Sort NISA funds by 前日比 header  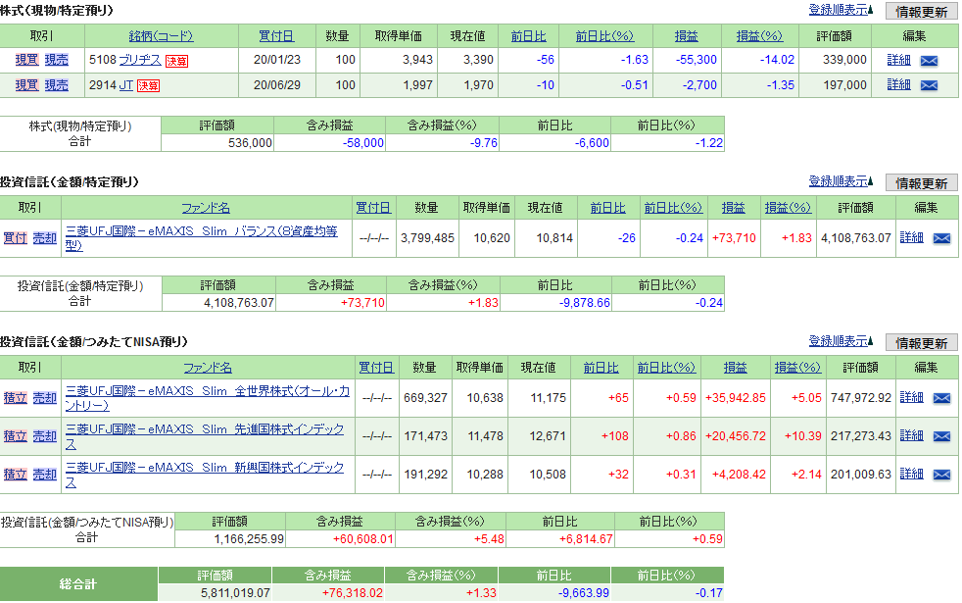601,368
